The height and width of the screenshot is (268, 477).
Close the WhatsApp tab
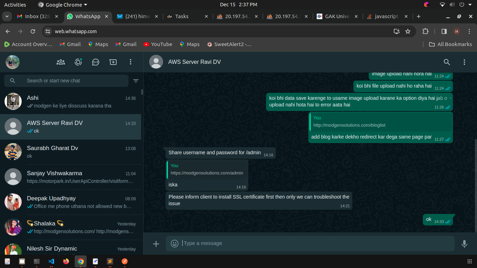tap(107, 16)
